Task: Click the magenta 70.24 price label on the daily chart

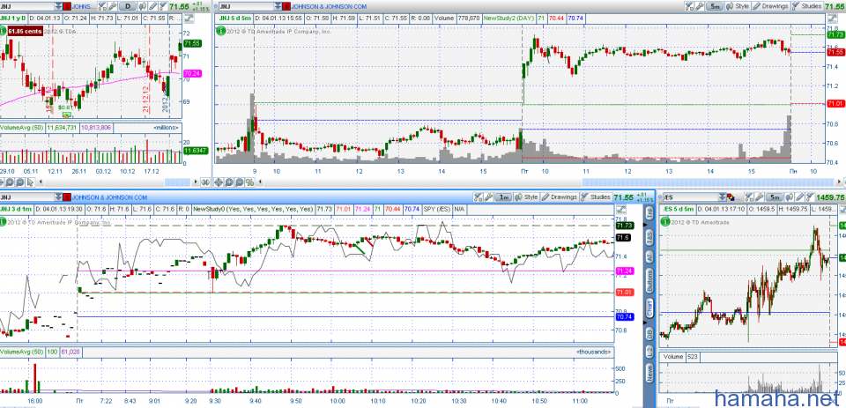Action: [193, 73]
